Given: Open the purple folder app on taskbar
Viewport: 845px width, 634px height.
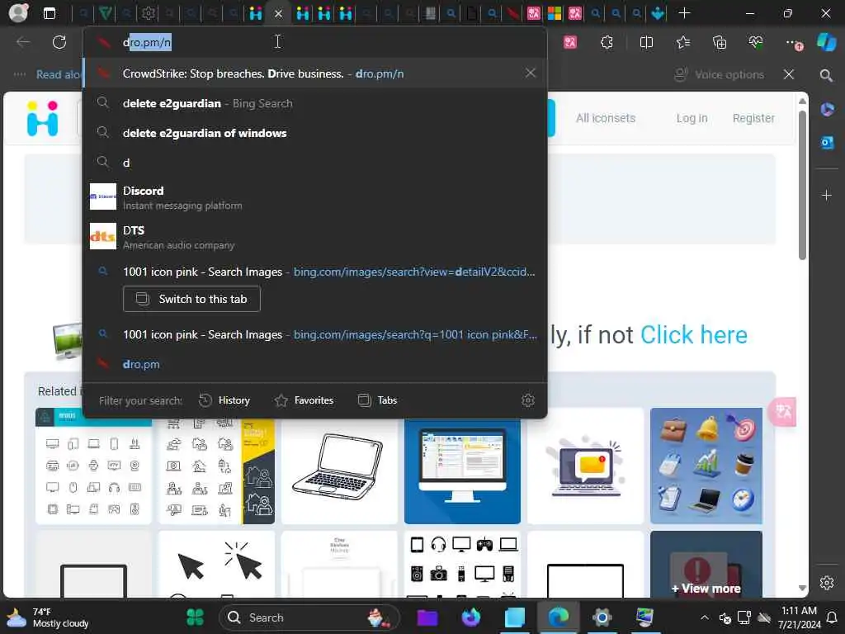Looking at the screenshot, I should tap(427, 617).
